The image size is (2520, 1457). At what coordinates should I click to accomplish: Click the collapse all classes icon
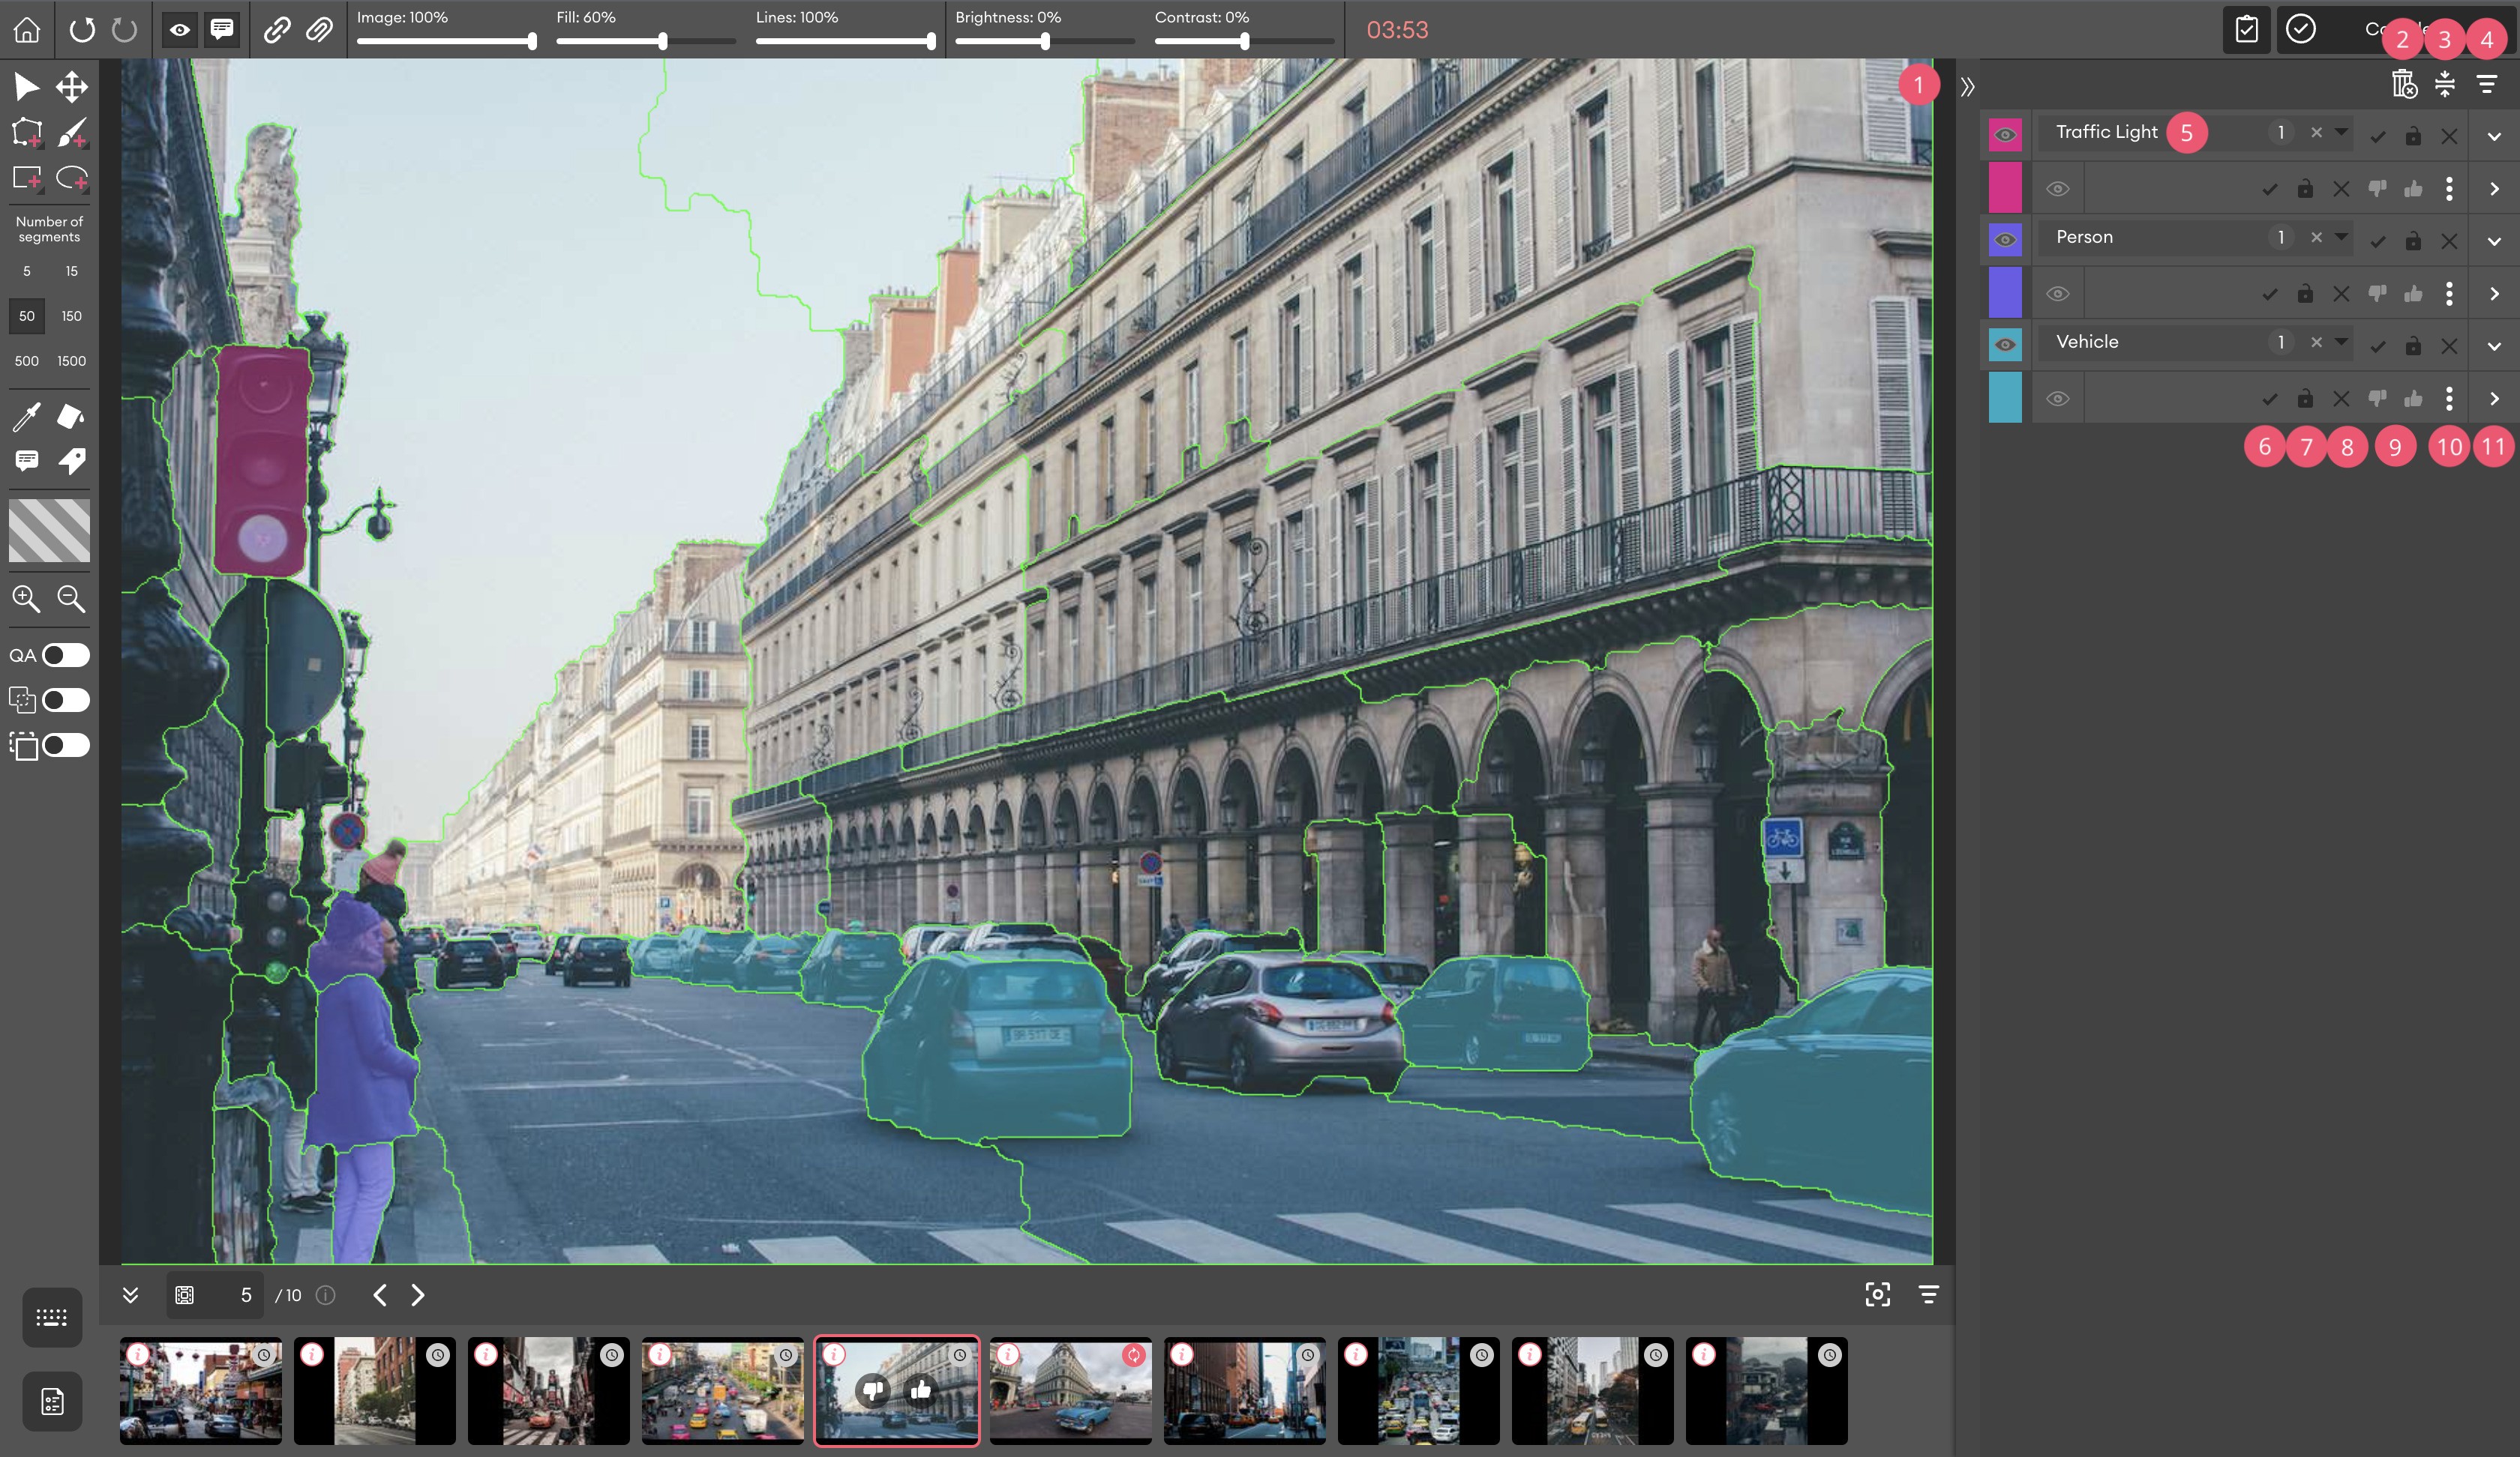point(2445,84)
